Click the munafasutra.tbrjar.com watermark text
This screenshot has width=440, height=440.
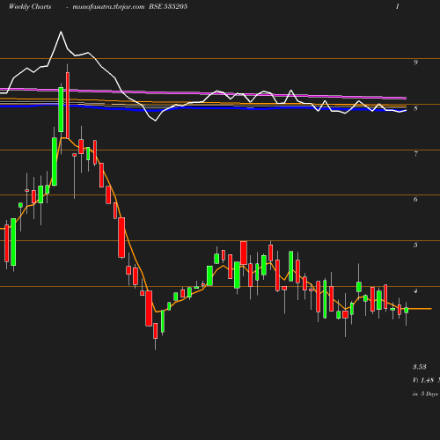pyautogui.click(x=108, y=6)
